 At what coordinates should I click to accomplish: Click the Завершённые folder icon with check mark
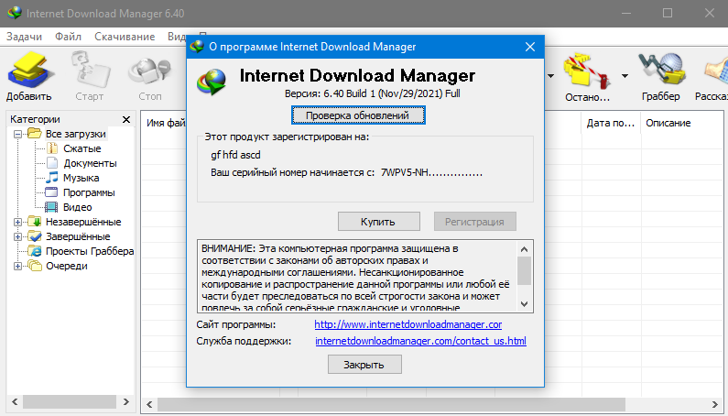35,236
